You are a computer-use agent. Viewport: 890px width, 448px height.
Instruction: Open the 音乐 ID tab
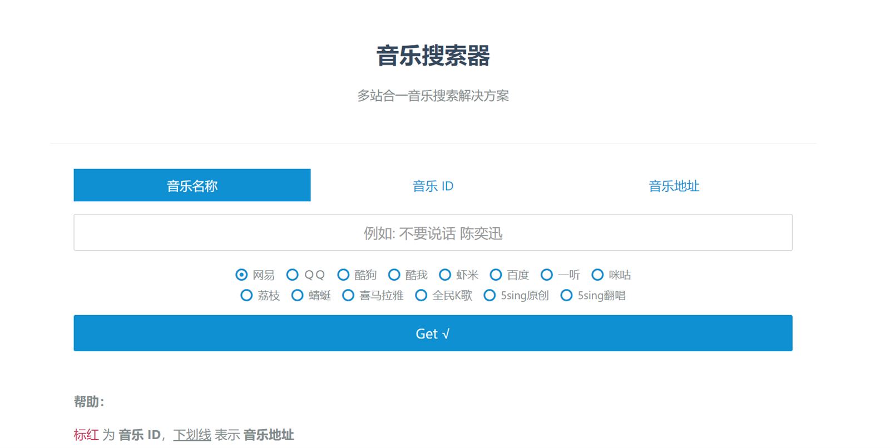click(433, 186)
